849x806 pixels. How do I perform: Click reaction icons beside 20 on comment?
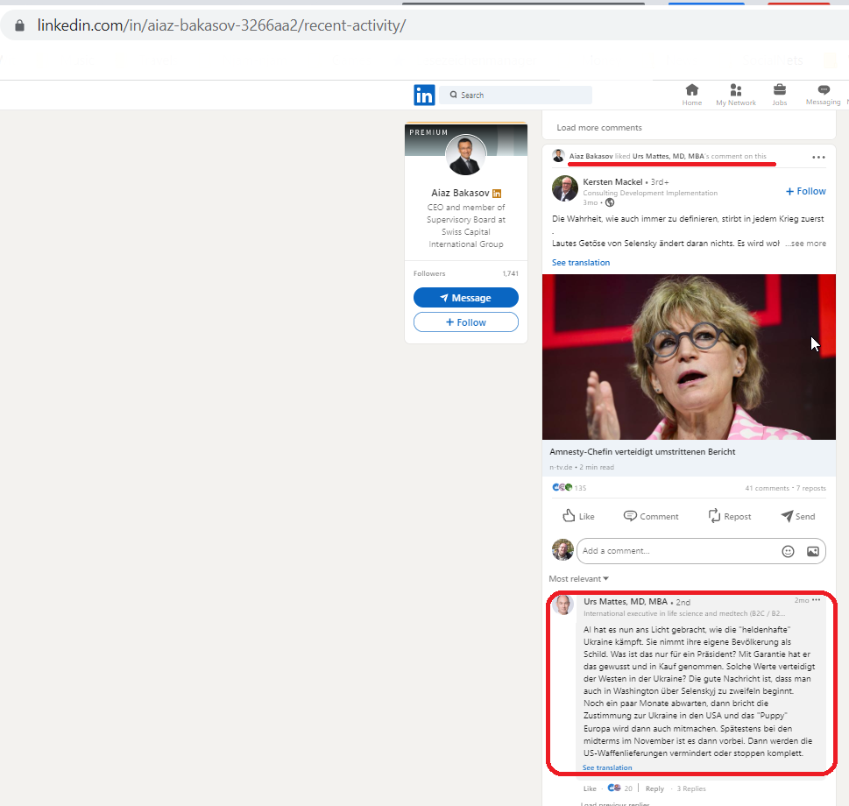tap(614, 788)
